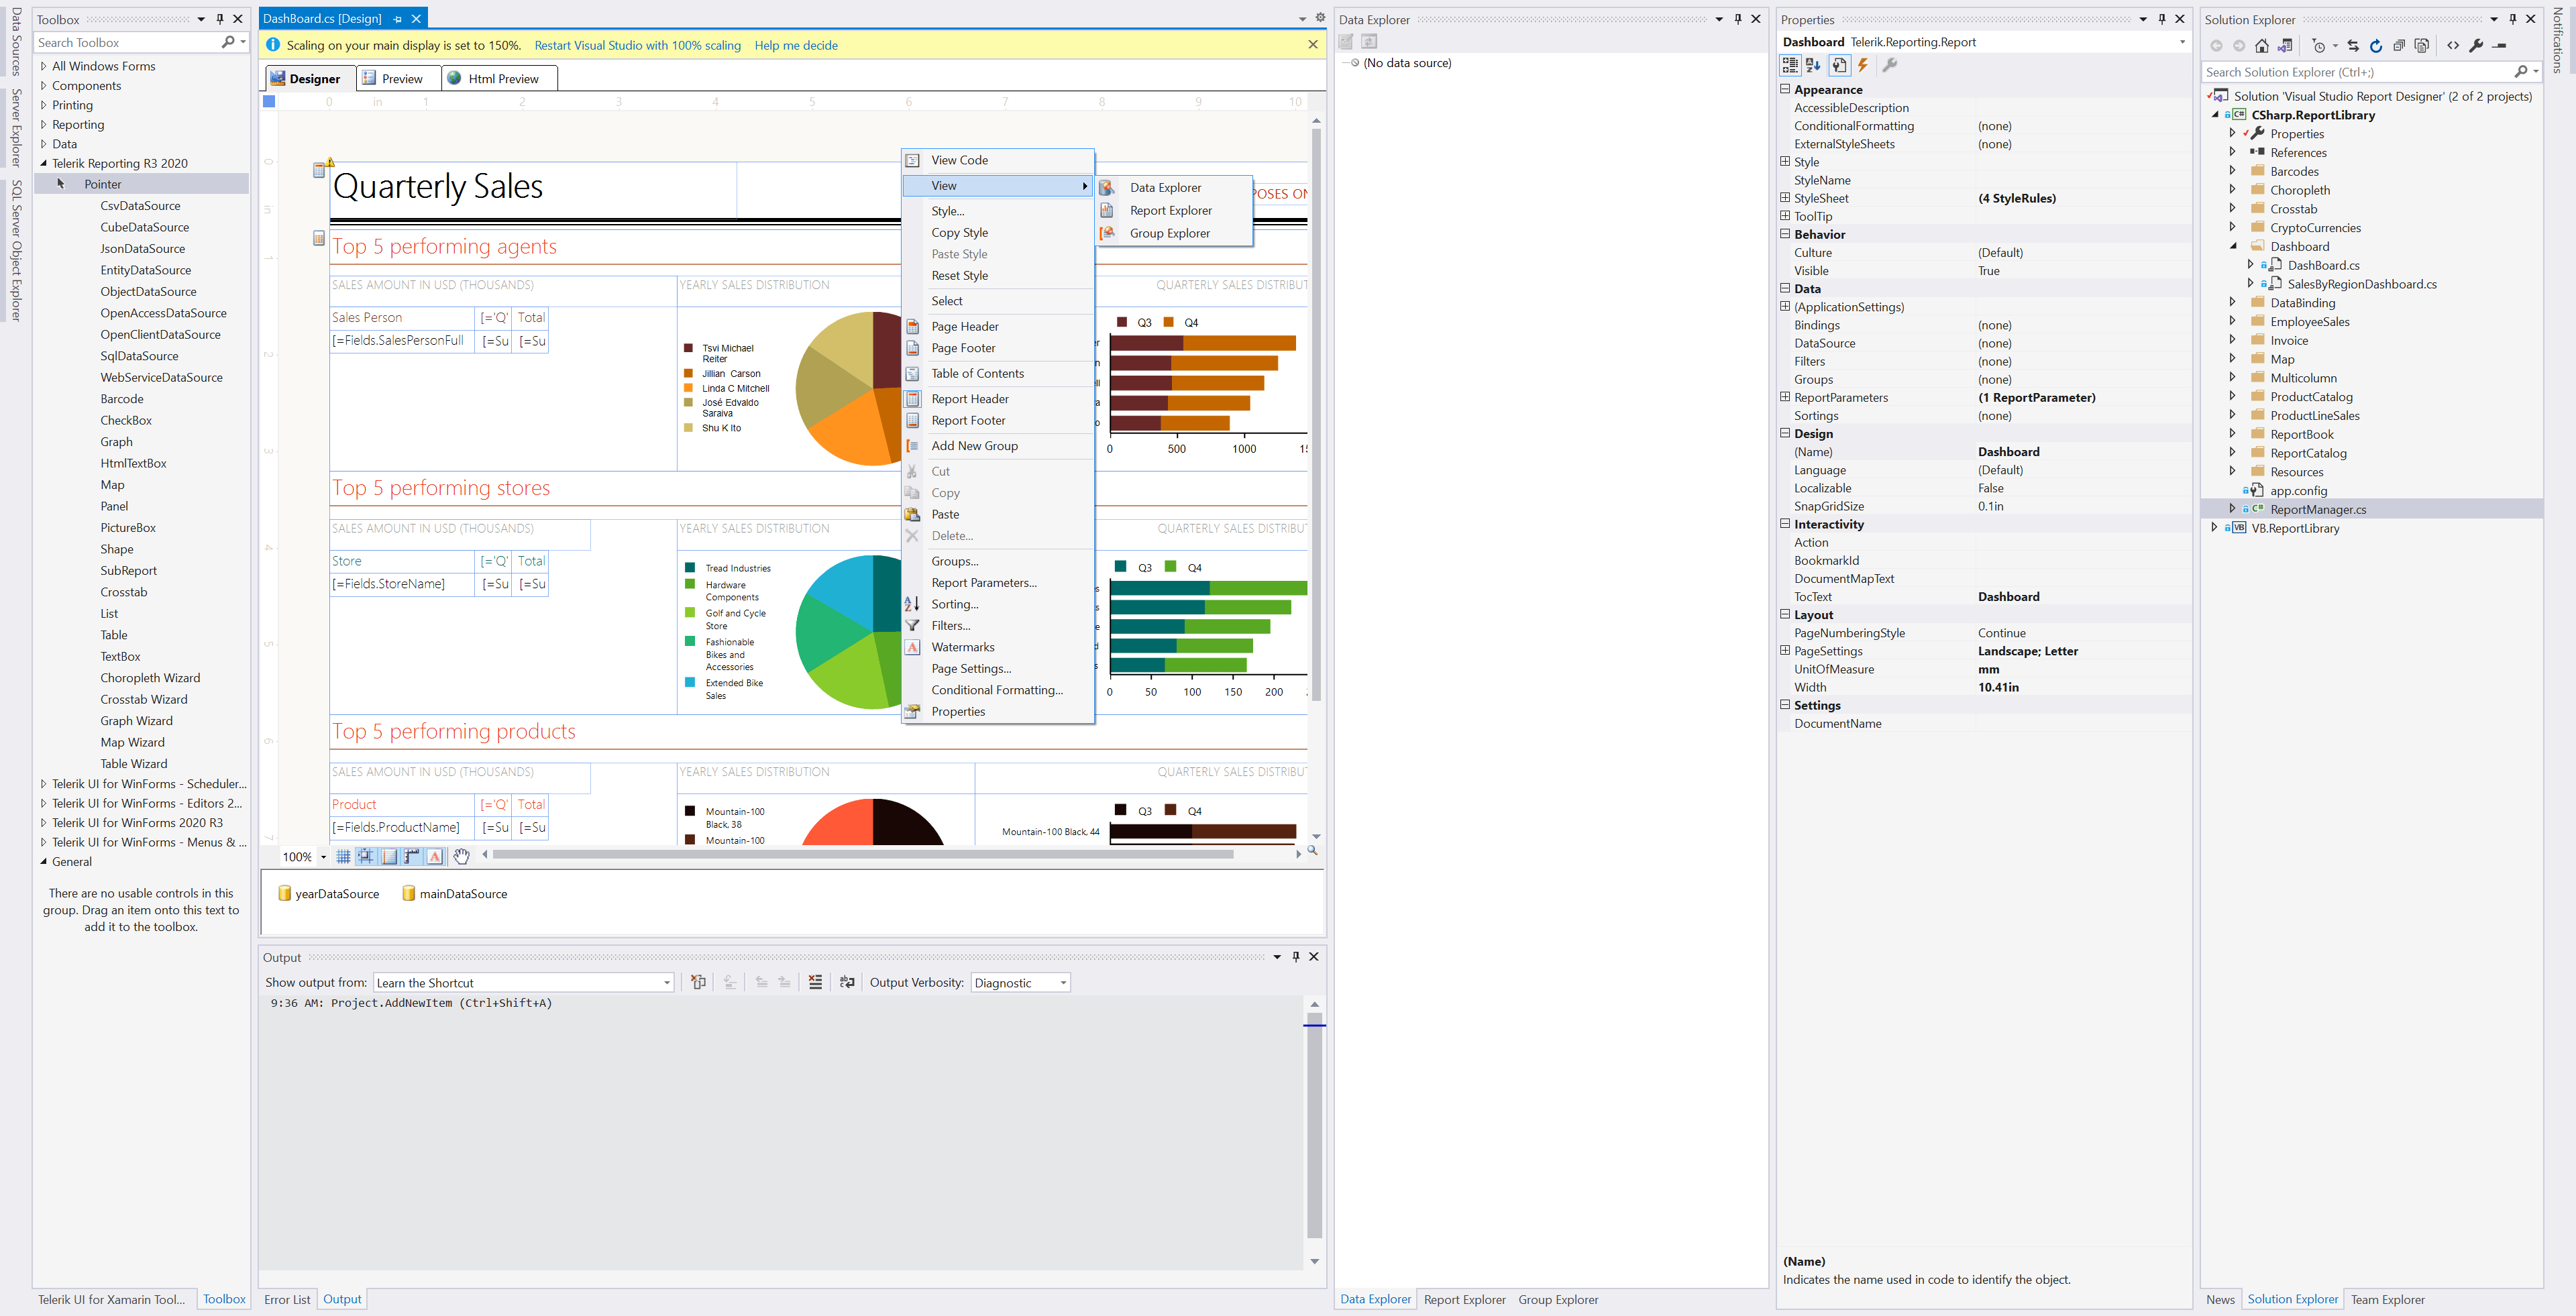Pin the Data Explorer panel
Screen dimensions: 2576x1316
tap(1739, 19)
